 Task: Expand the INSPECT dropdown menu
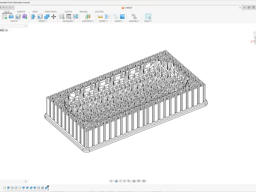pos(103,21)
